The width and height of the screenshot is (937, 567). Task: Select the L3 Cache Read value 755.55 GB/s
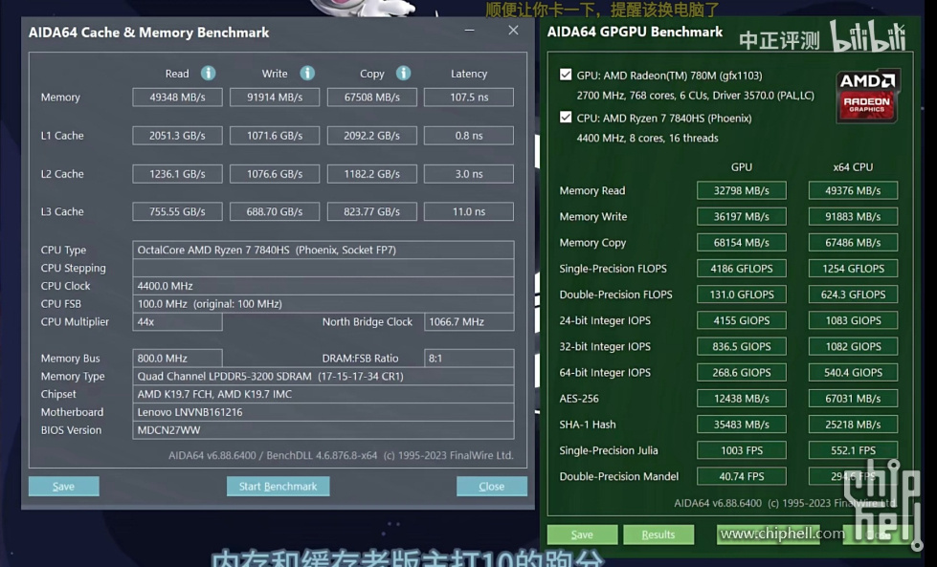tap(177, 211)
